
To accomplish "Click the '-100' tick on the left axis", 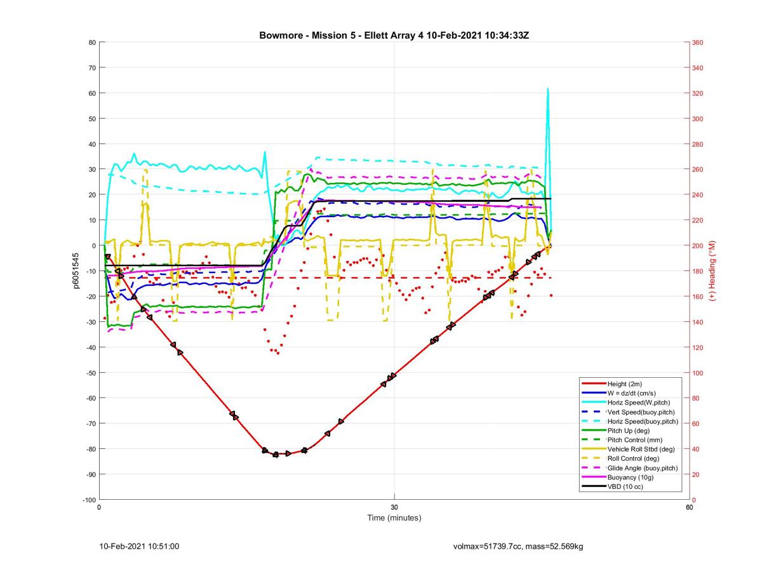I will point(89,500).
